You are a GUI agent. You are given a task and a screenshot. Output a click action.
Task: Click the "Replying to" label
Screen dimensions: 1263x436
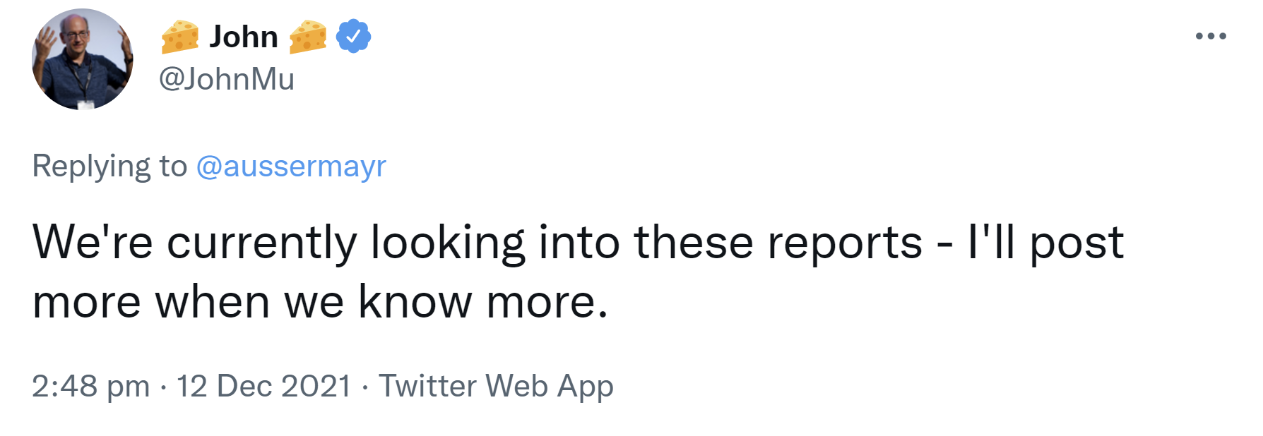tap(109, 166)
